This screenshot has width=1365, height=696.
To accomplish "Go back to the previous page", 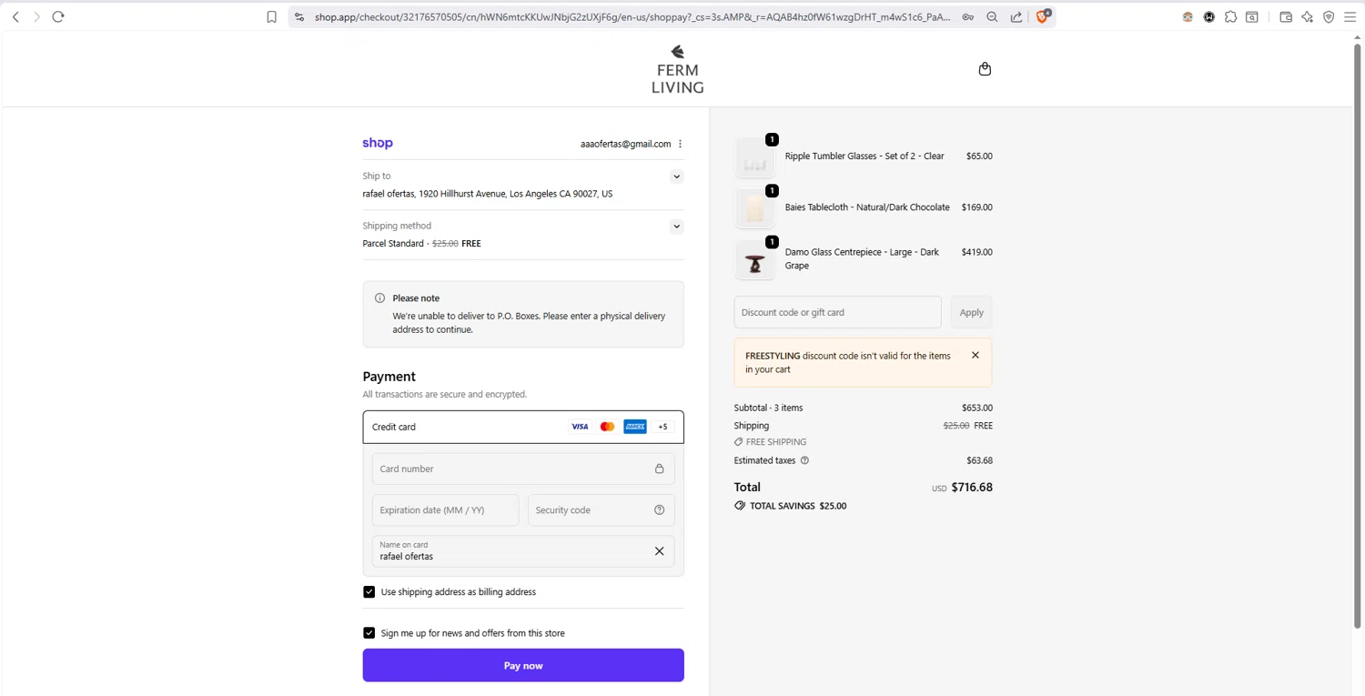I will click(x=15, y=16).
